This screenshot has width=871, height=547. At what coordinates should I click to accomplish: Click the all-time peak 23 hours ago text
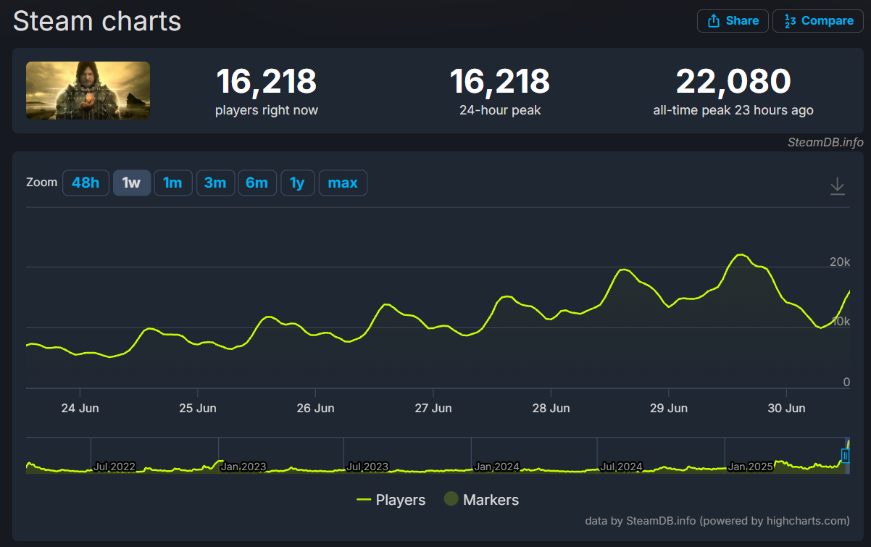tap(733, 110)
